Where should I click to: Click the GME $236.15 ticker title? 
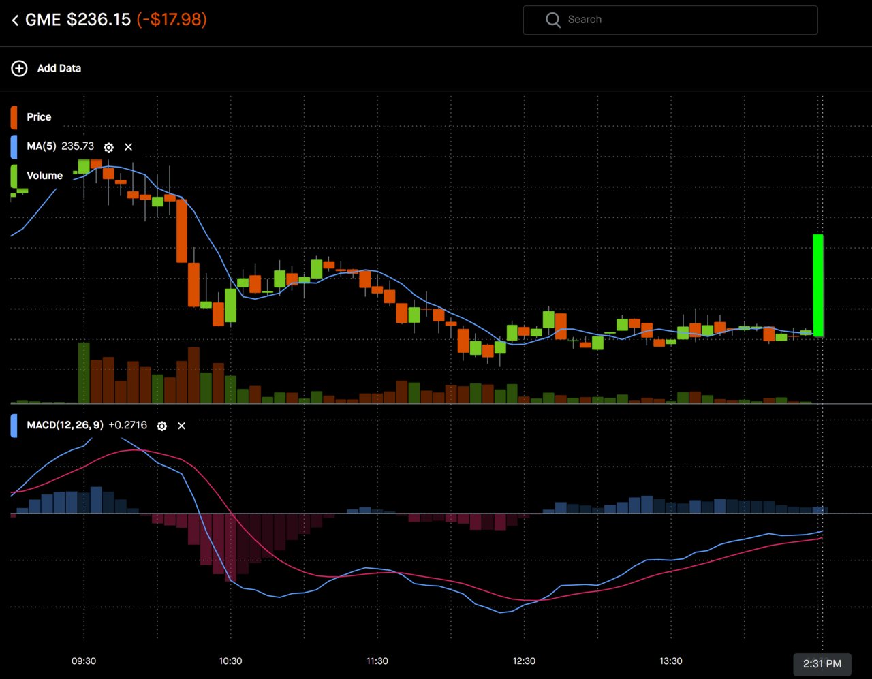click(78, 20)
